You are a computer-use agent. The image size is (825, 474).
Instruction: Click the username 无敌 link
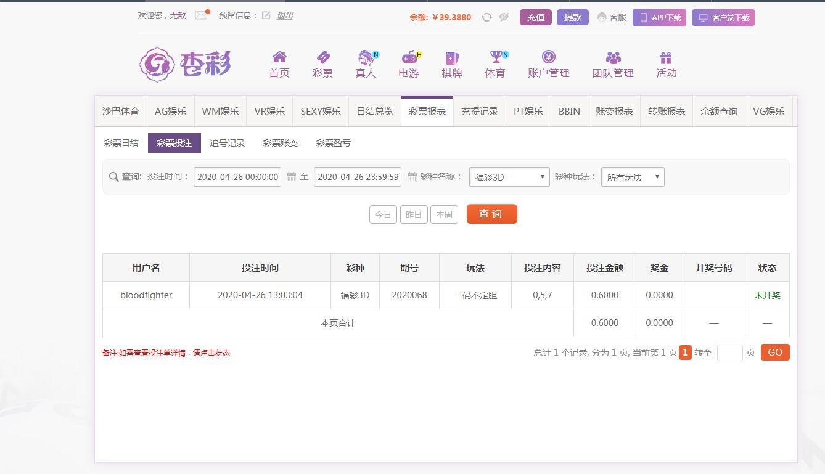[x=178, y=15]
